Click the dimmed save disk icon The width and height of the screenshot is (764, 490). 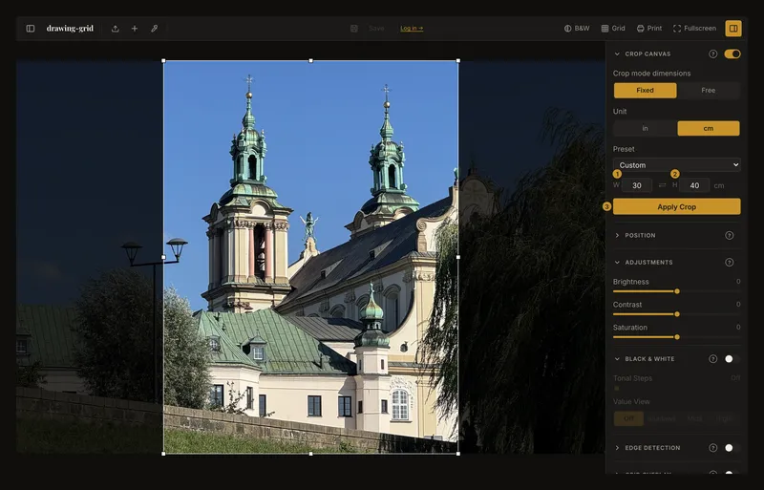[x=354, y=29]
